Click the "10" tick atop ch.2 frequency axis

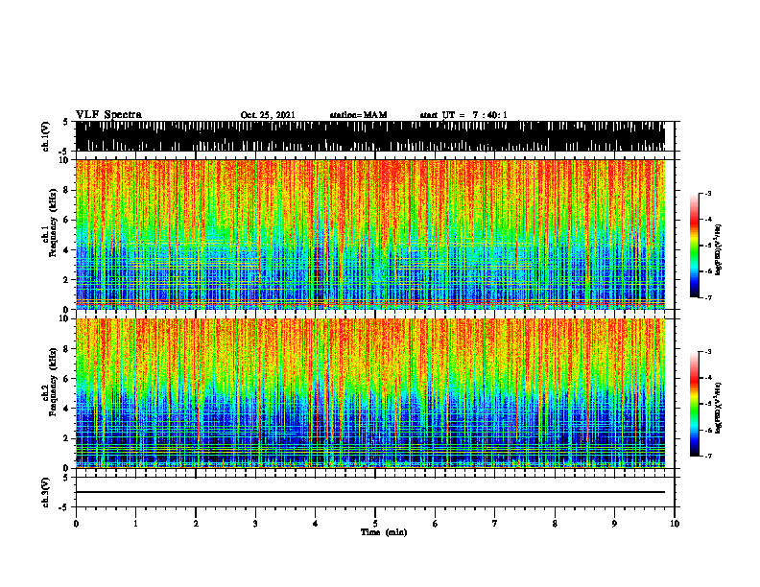(65, 318)
